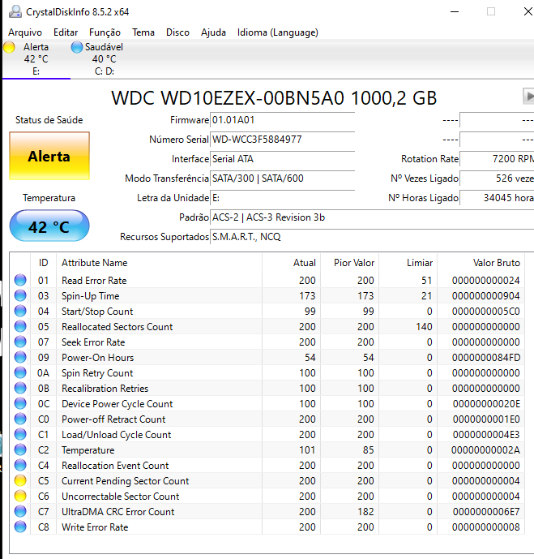Click the ID column header

point(44,263)
